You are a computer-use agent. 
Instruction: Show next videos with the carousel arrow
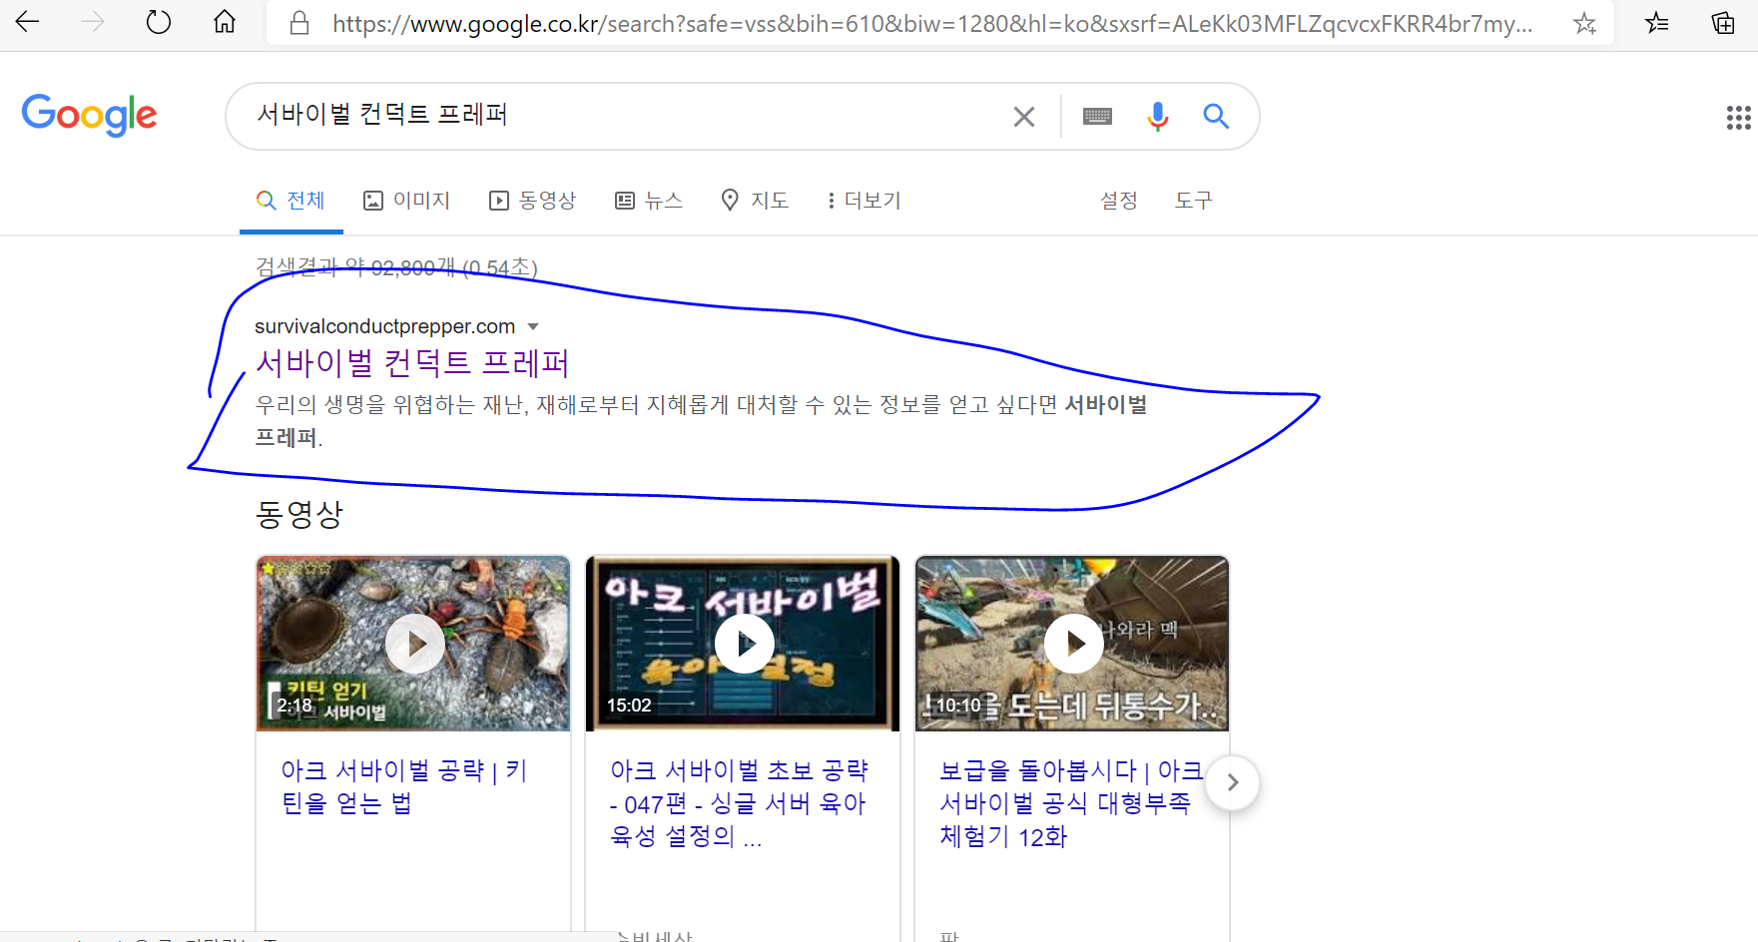1233,783
